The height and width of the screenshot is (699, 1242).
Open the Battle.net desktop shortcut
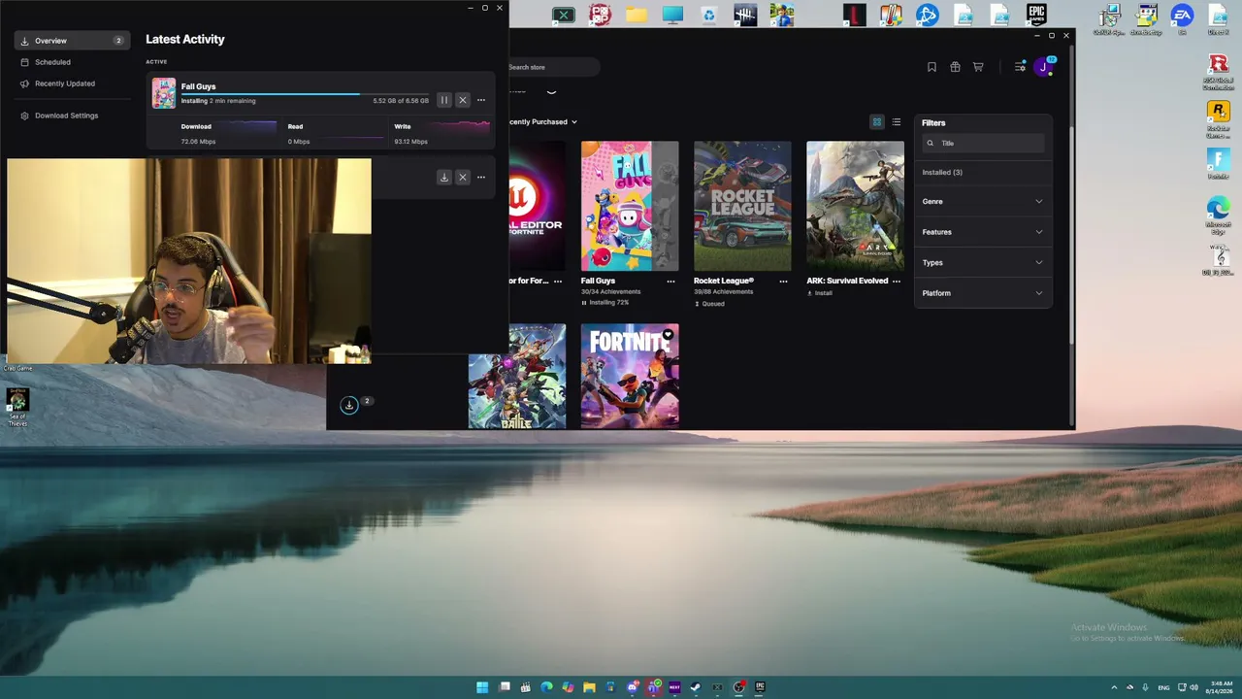927,16
